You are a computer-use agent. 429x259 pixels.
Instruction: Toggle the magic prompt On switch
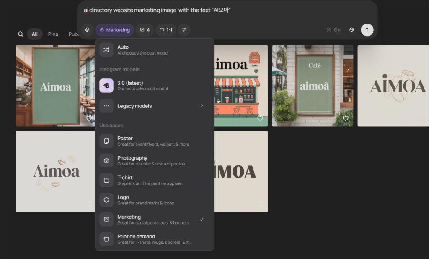[333, 30]
